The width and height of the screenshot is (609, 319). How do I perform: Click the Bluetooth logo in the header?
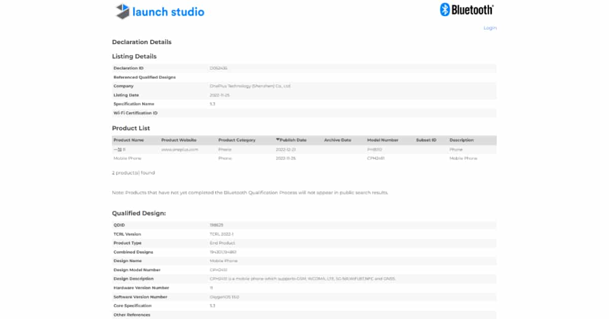[x=466, y=10]
